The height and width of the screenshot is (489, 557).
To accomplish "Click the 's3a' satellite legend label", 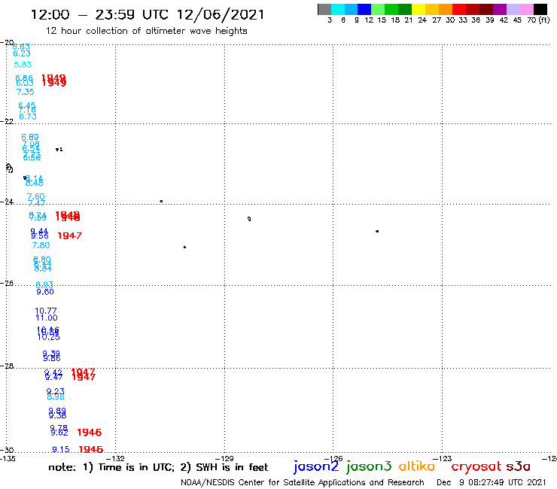I will [518, 466].
